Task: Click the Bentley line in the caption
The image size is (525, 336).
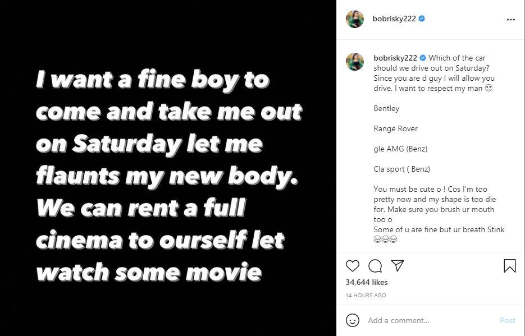Action: tap(386, 108)
